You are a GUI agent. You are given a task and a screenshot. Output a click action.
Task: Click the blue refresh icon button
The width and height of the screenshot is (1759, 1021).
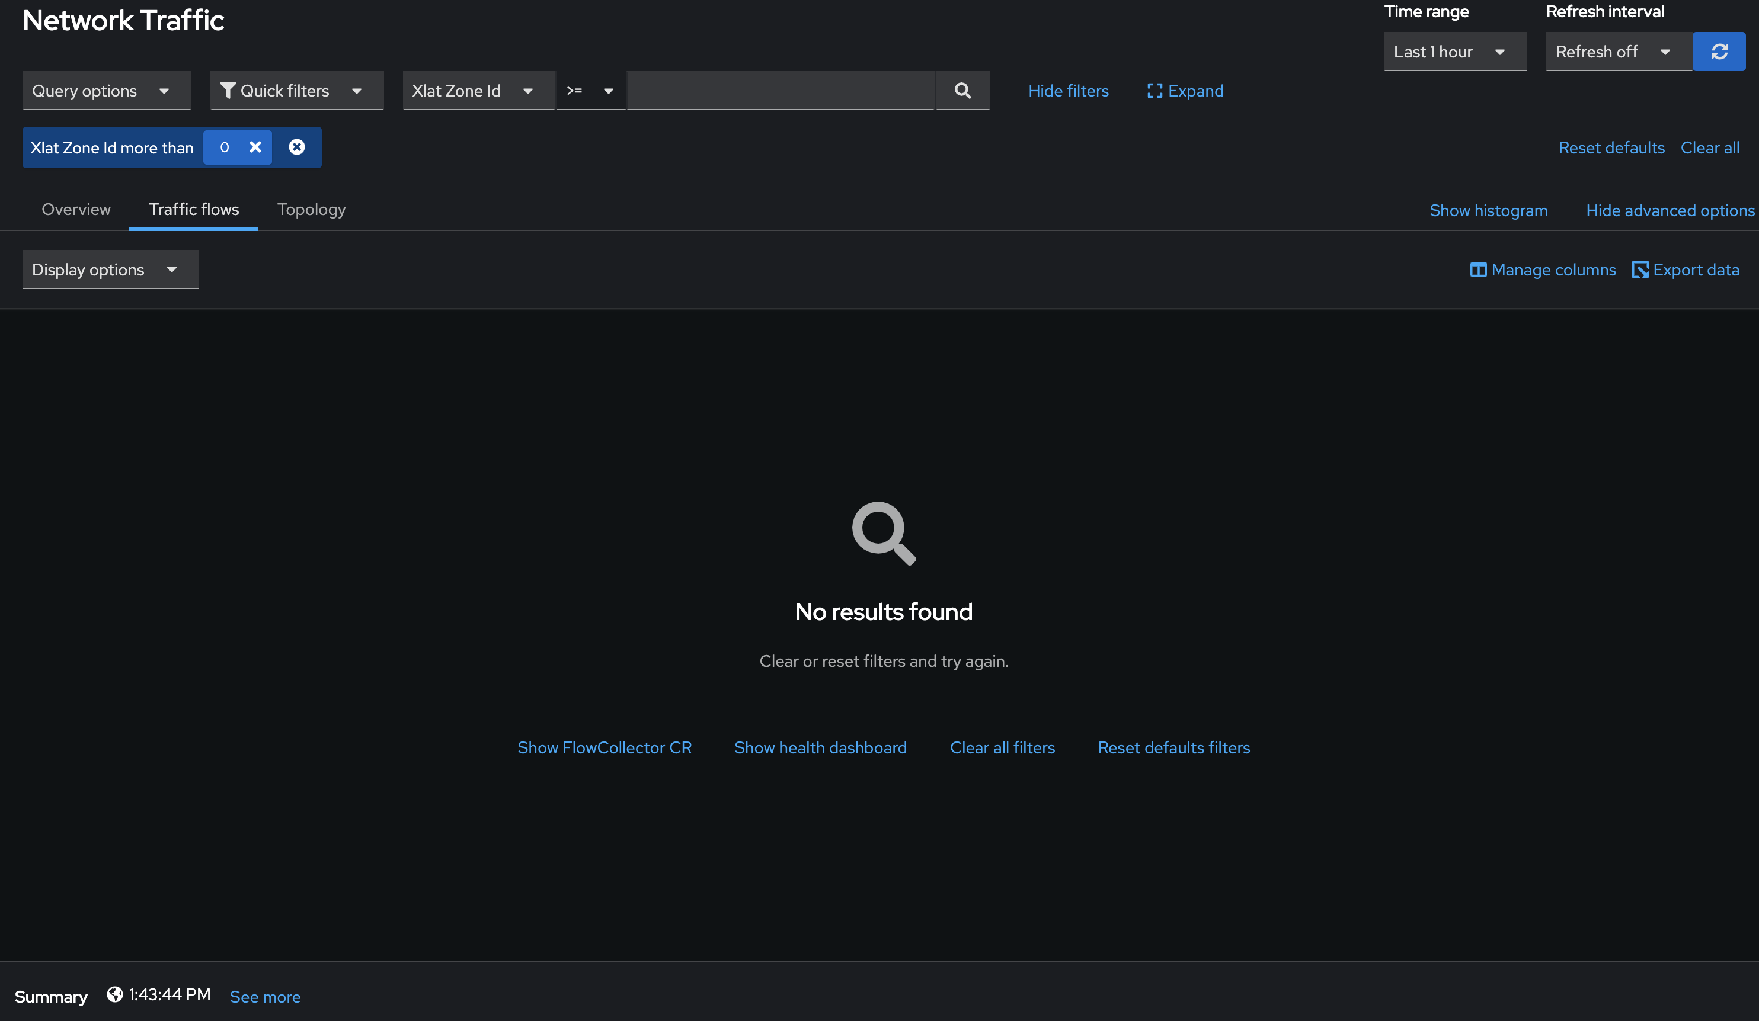point(1719,52)
